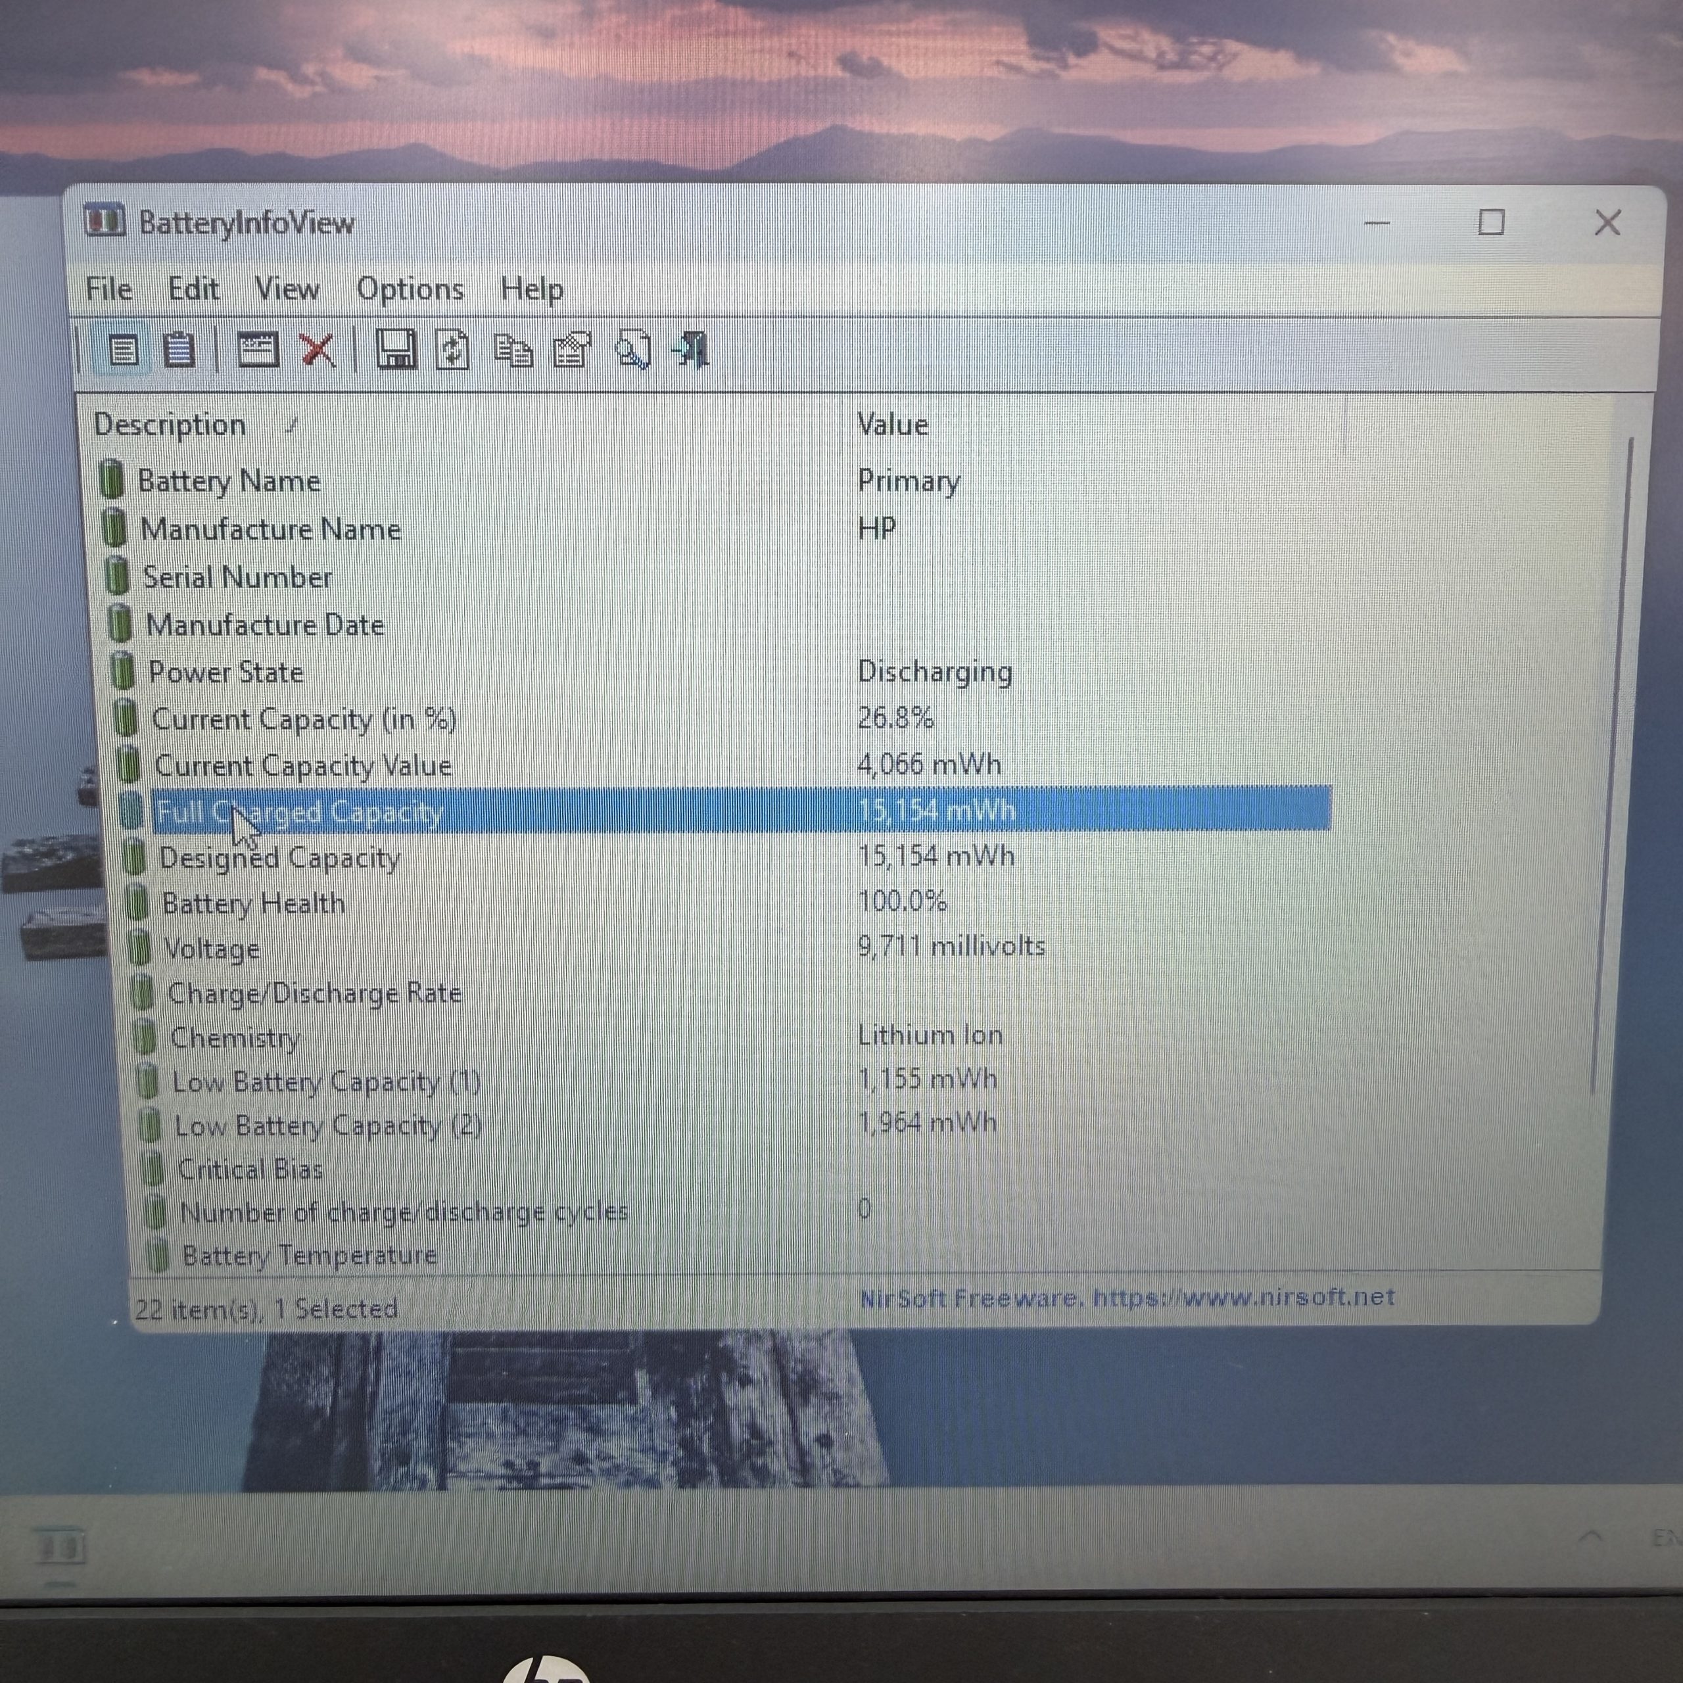Click the Refresh page icon in toolbar
The height and width of the screenshot is (1683, 1683).
click(x=452, y=351)
